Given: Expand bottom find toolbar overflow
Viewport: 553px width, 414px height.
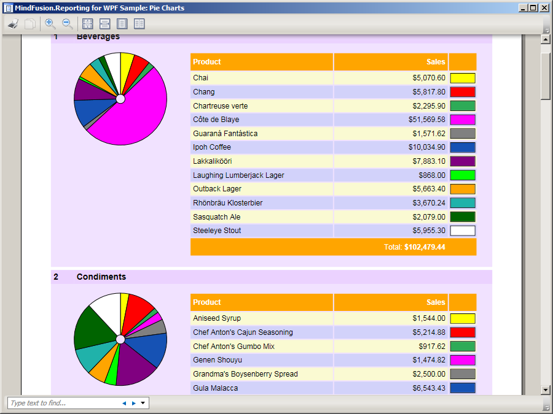Looking at the screenshot, I should click(546, 407).
